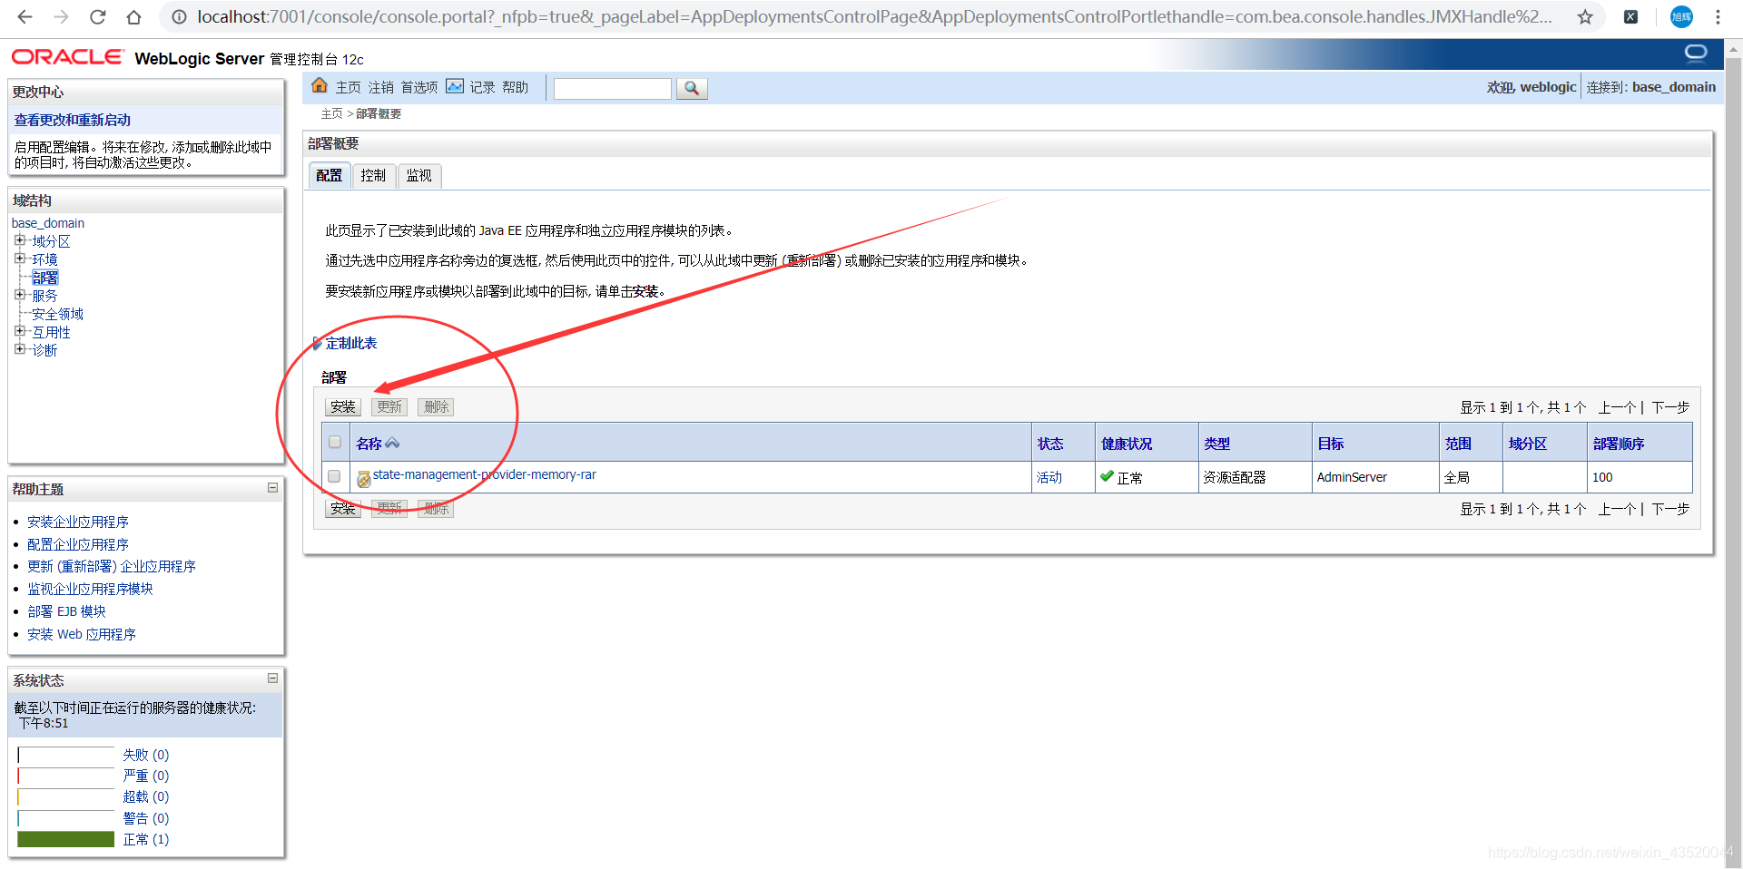Switch to the 监视 tab
This screenshot has width=1743, height=869.
coord(419,176)
